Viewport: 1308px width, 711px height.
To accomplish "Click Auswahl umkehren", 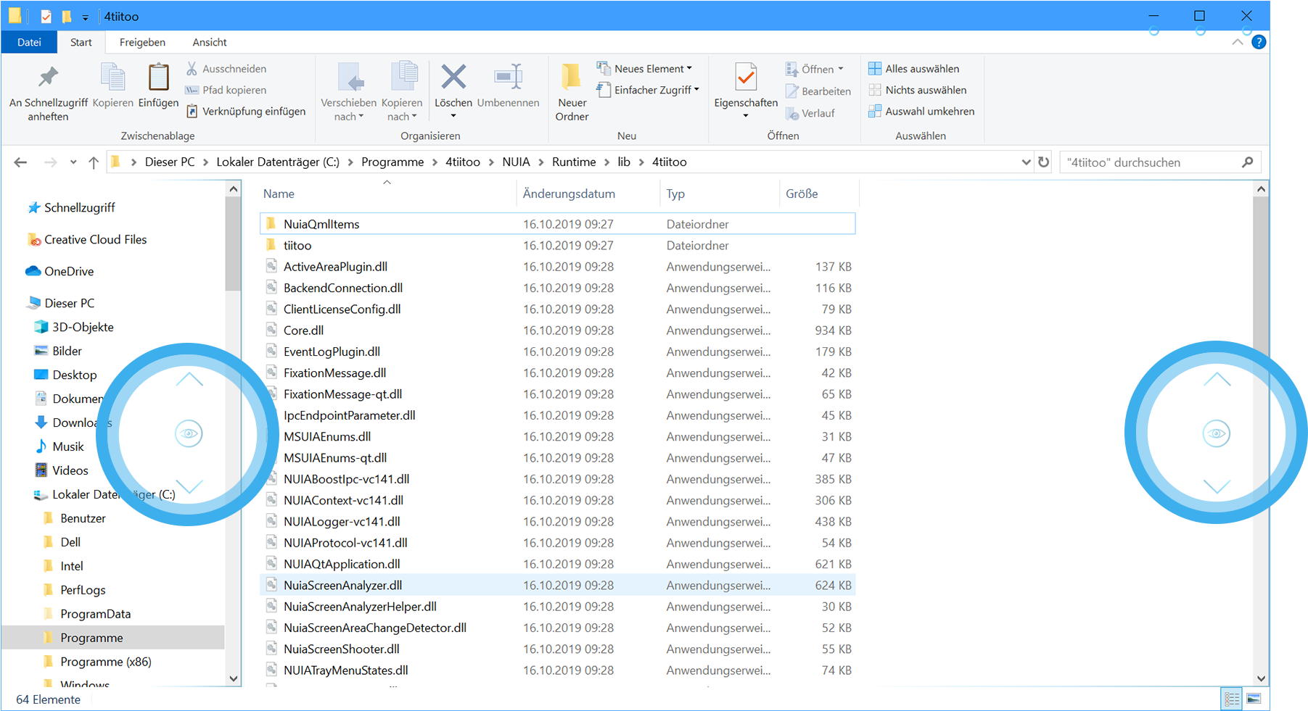I will (x=921, y=111).
